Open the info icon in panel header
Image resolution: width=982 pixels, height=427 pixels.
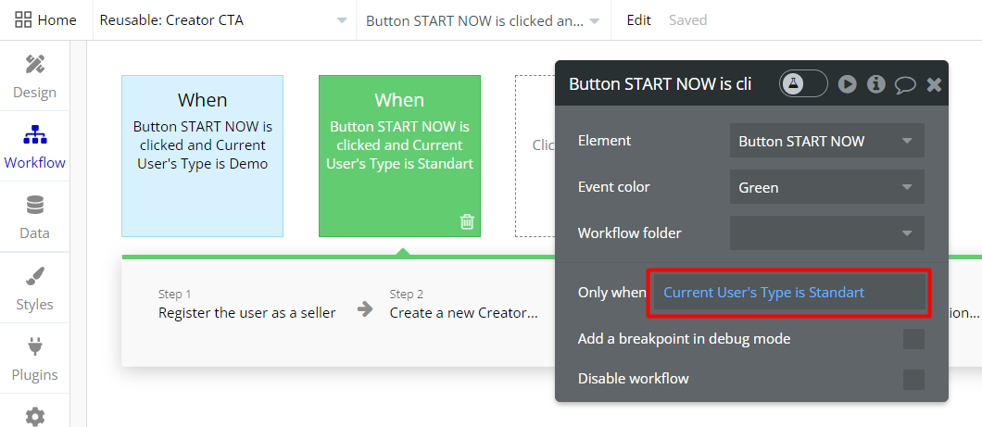click(875, 84)
